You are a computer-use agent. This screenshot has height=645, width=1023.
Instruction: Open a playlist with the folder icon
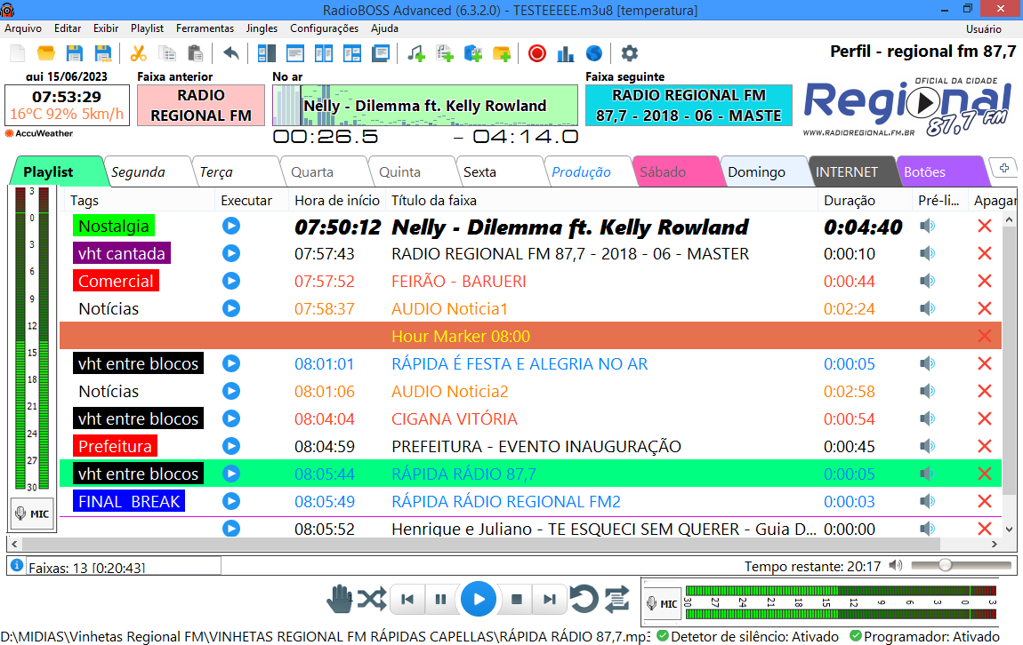(46, 53)
